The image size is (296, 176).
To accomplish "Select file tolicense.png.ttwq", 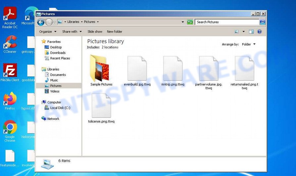I will coord(101,108).
